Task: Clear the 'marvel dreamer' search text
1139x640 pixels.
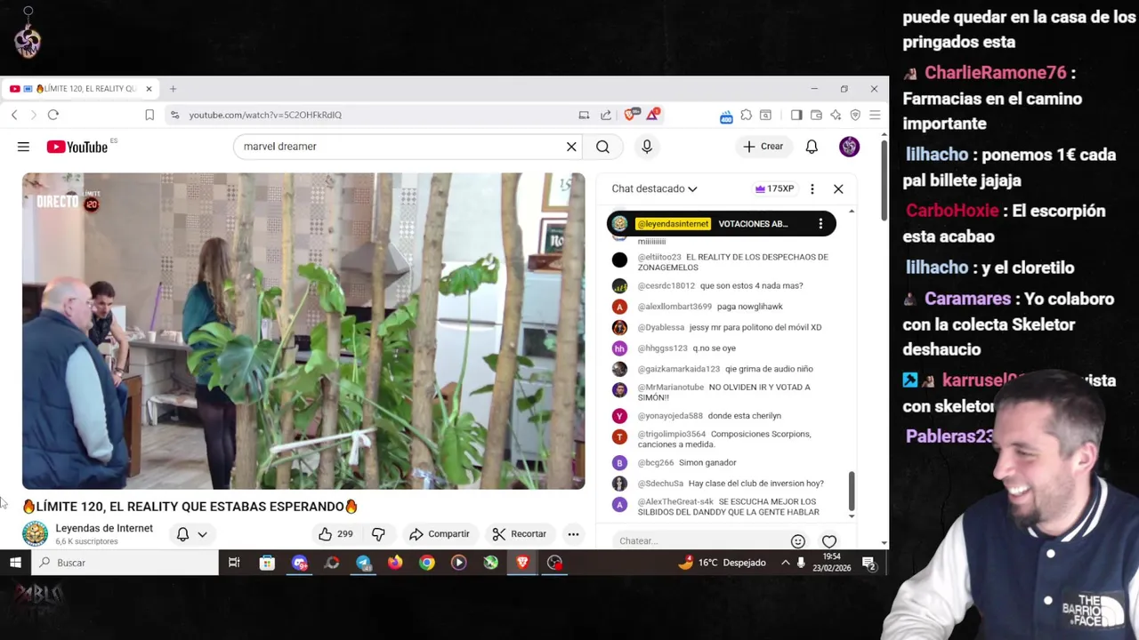Action: coord(571,147)
